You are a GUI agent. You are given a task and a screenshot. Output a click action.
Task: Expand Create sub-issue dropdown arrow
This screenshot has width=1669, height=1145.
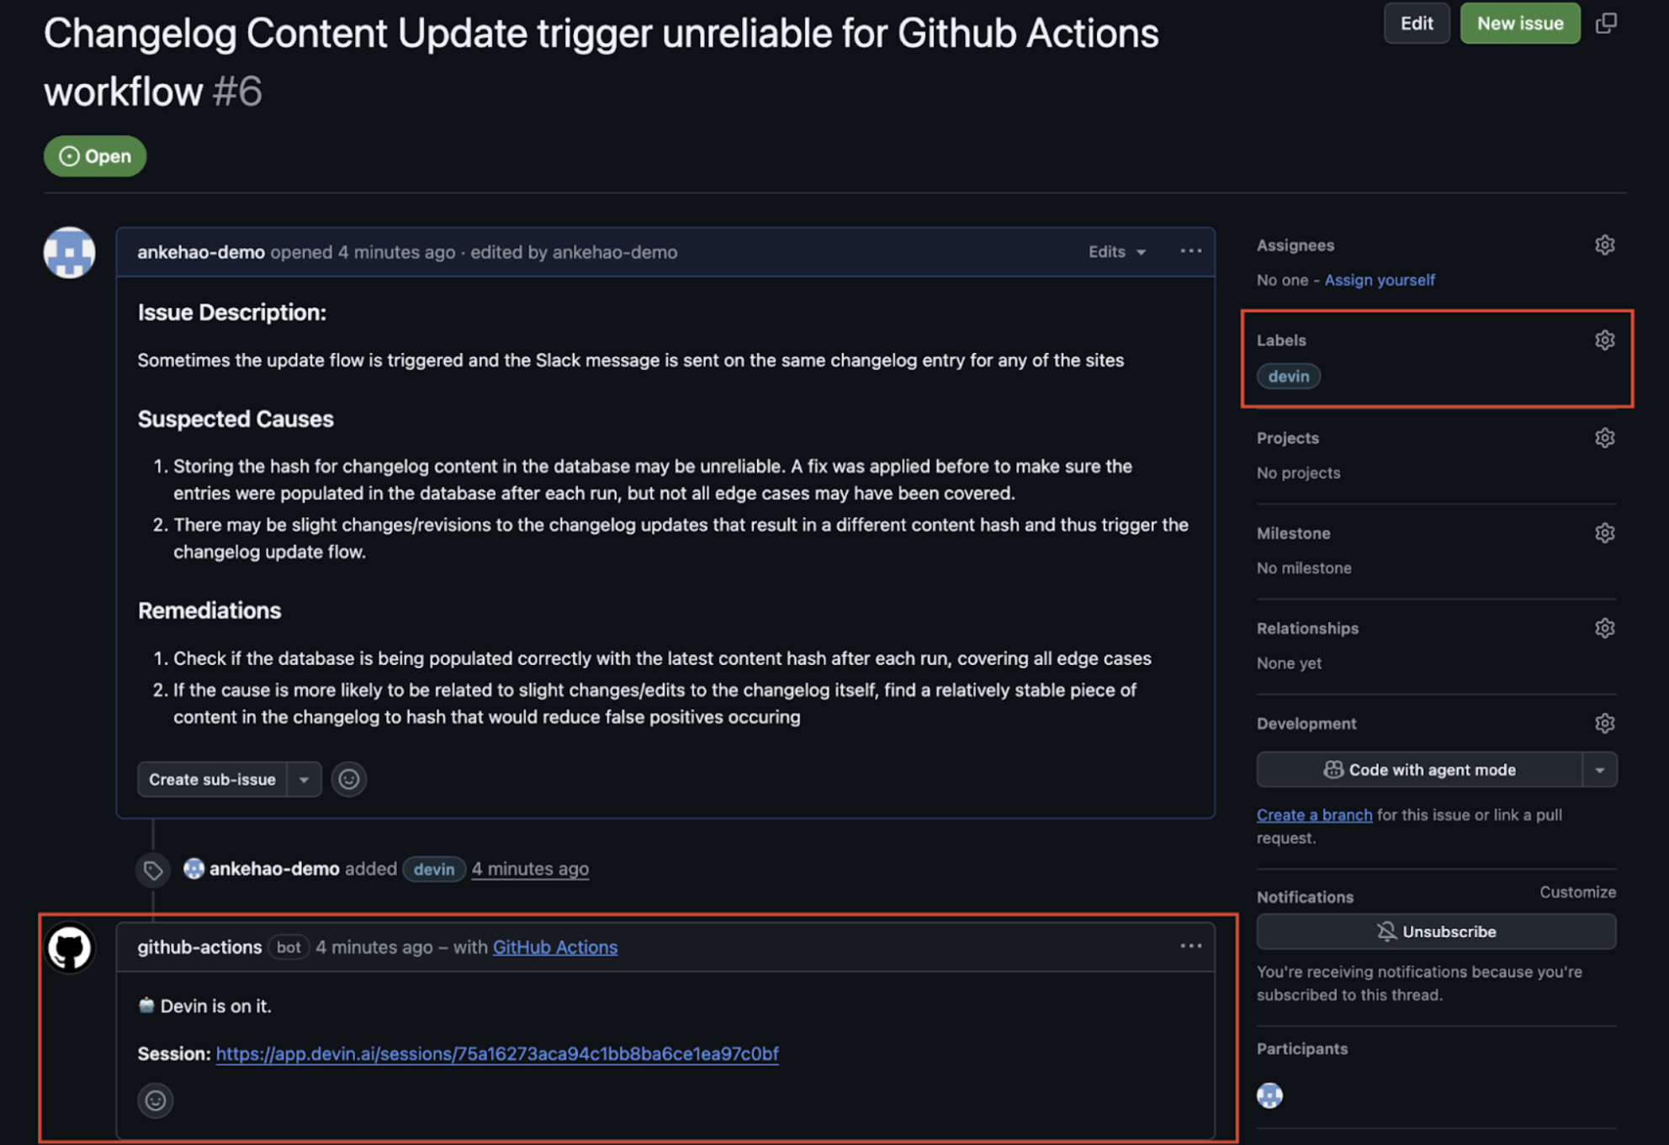304,779
